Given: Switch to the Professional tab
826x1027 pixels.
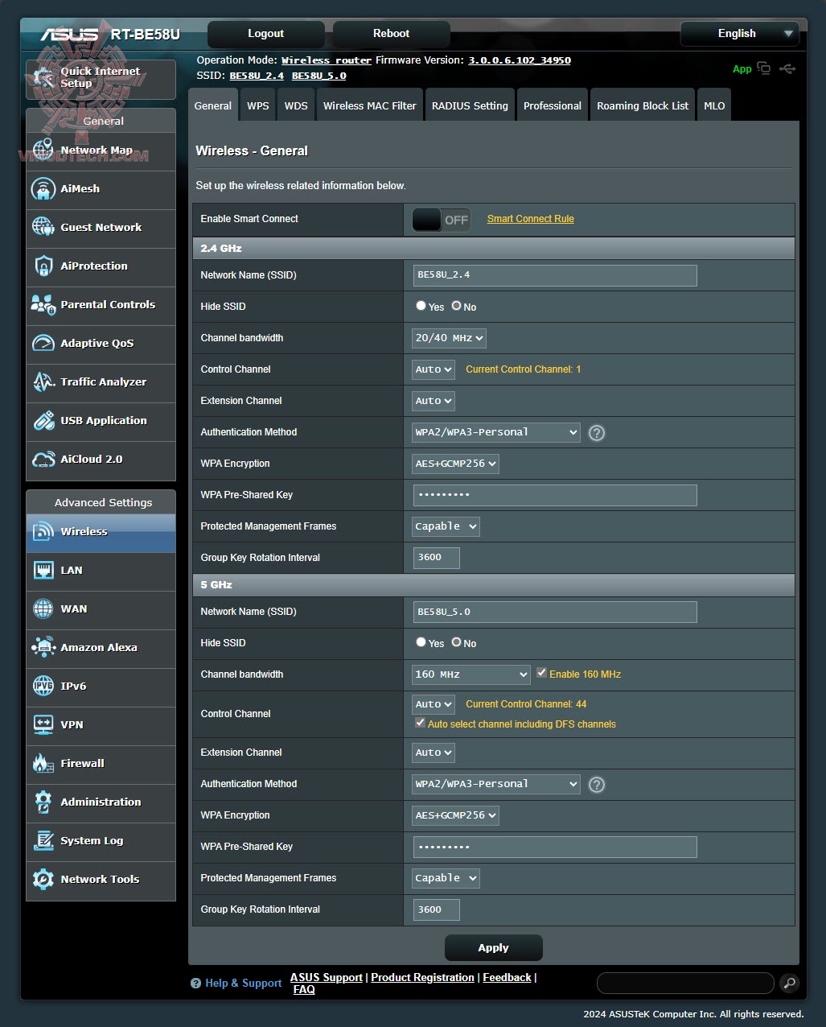Looking at the screenshot, I should click(x=553, y=105).
